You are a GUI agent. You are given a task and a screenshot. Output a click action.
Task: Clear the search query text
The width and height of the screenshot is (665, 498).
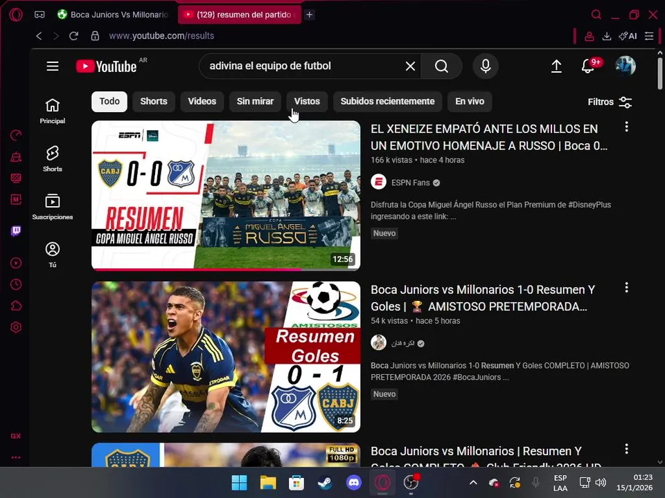[x=410, y=66]
